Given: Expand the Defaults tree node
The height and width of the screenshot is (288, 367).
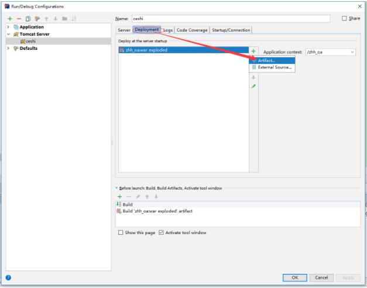Looking at the screenshot, I should (8, 48).
